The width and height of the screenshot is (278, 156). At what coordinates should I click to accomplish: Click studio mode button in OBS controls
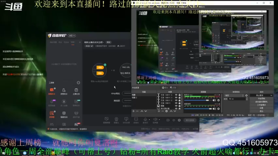click(261, 105)
